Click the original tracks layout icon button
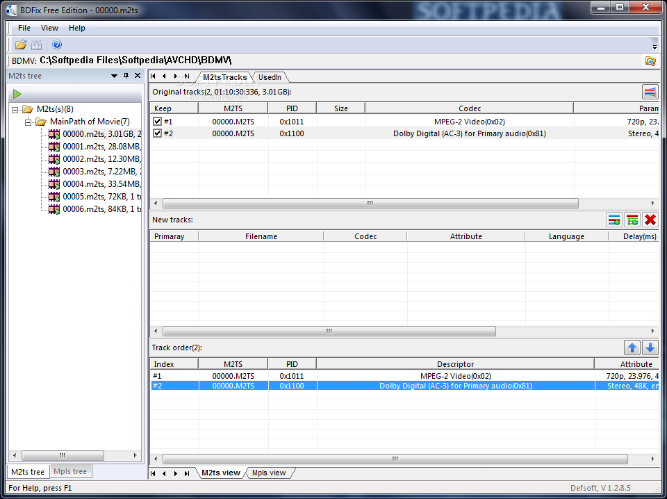Viewport: 667px width, 499px height. (650, 92)
